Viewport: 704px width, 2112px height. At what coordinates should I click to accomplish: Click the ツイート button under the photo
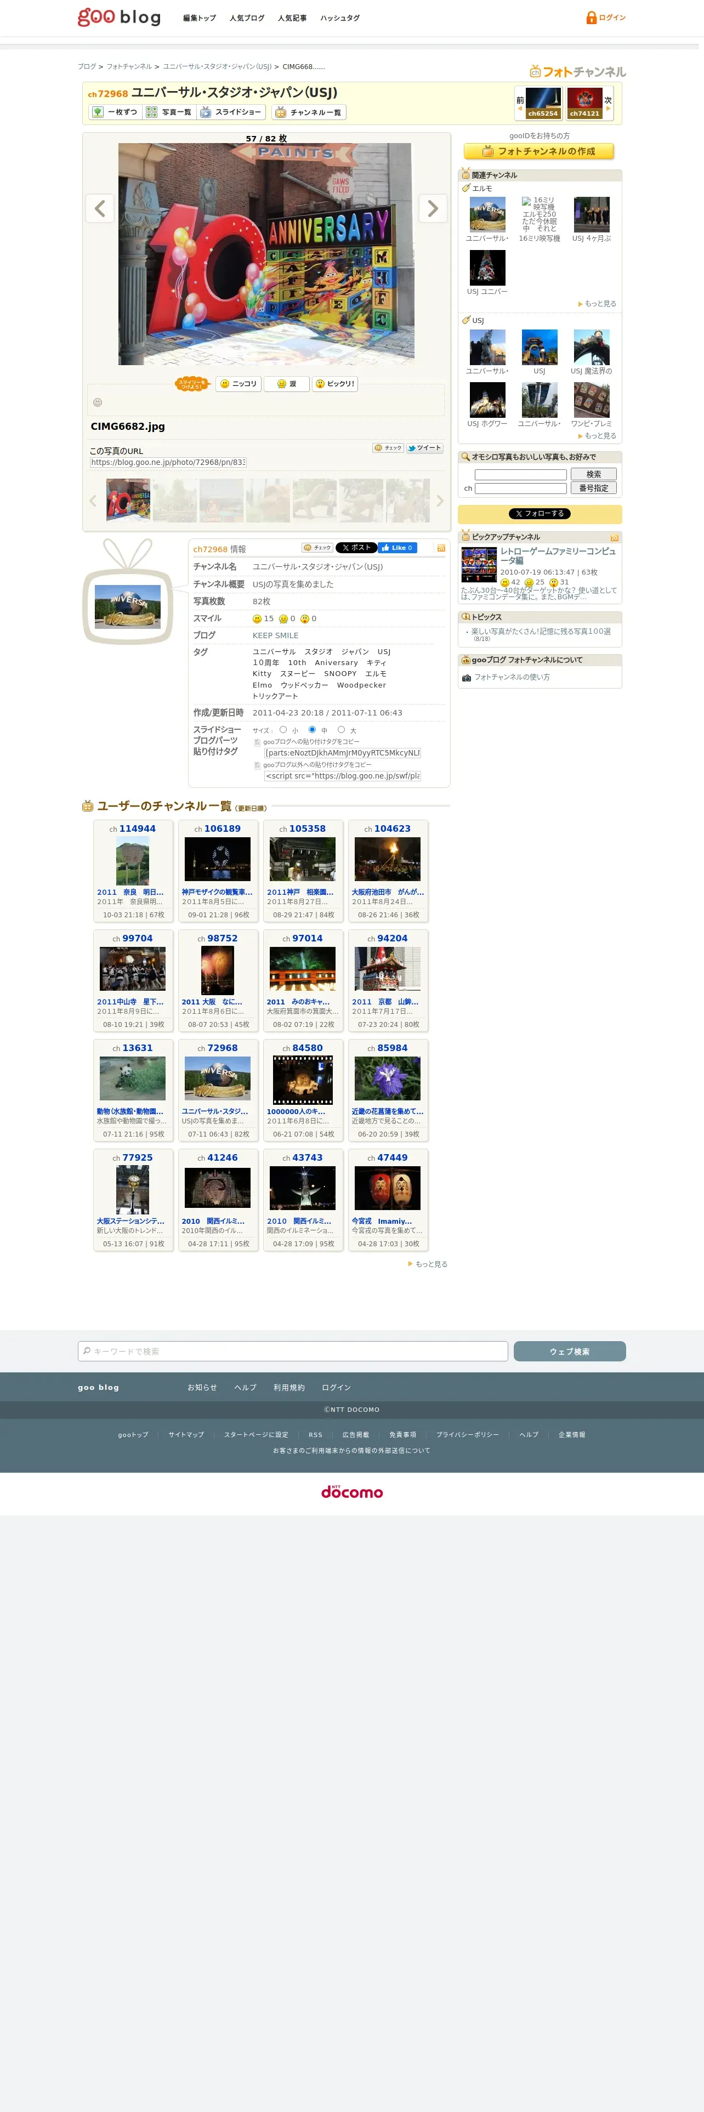(x=424, y=447)
